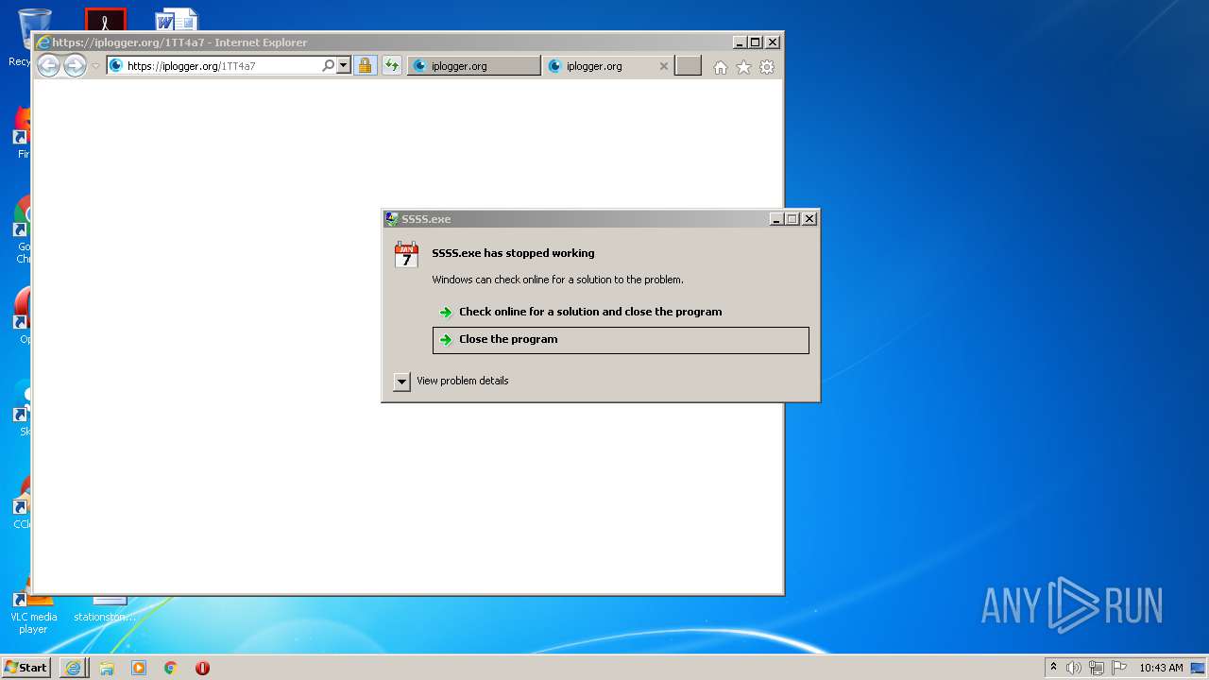
Task: Click the address bar search magnifier icon
Action: coord(328,66)
